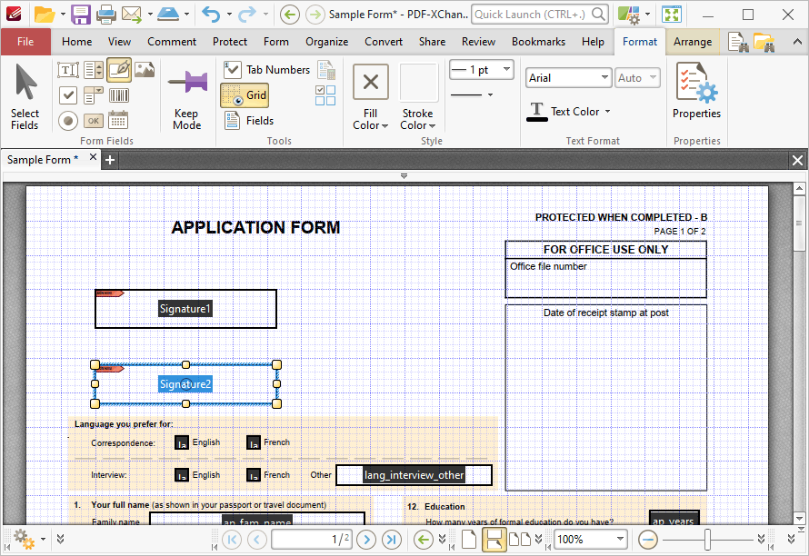Viewport: 809px width, 556px height.
Task: Click the Stroke Color swatch
Action: (418, 82)
